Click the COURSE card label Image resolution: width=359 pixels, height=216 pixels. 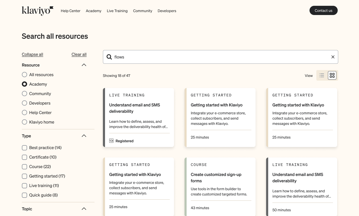click(x=199, y=165)
